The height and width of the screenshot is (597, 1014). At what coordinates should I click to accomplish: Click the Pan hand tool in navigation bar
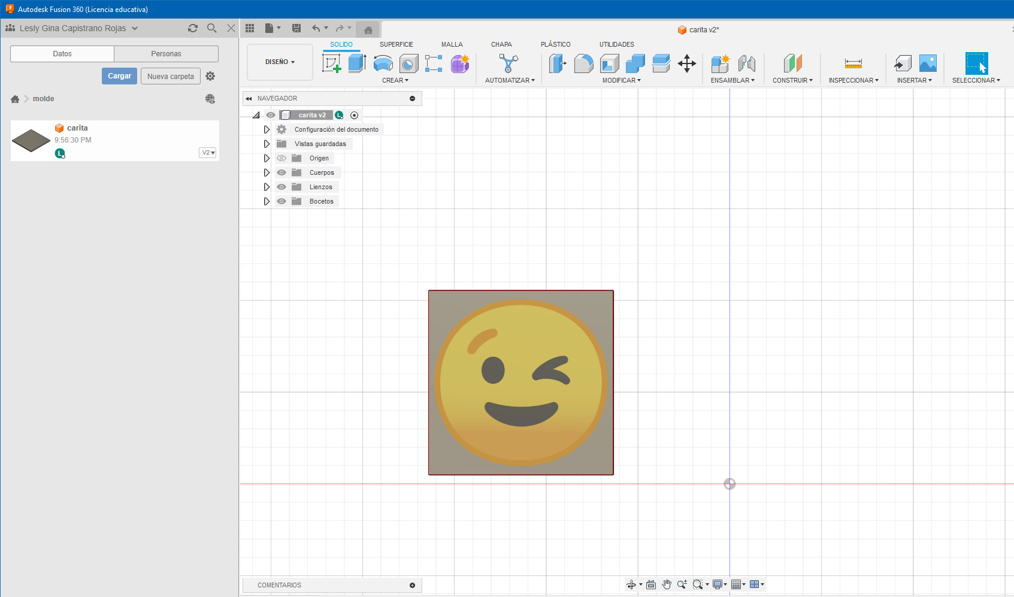[x=667, y=584]
